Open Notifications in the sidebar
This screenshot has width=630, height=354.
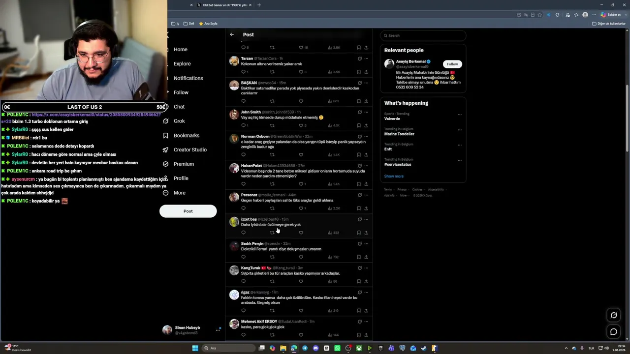[188, 78]
